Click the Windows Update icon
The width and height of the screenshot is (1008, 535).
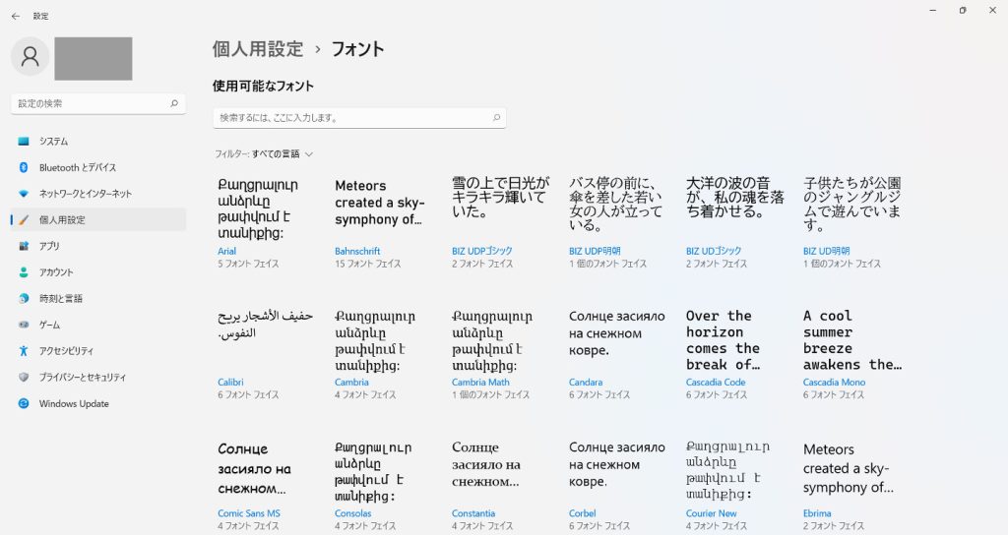pos(24,404)
